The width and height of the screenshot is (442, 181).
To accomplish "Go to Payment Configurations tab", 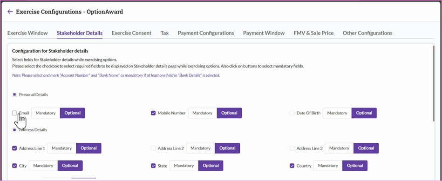I will 206,33.
